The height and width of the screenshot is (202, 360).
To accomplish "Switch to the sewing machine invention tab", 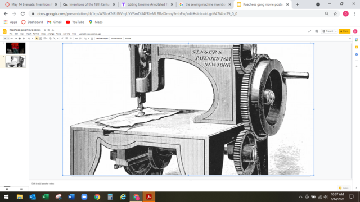I will [x=205, y=4].
